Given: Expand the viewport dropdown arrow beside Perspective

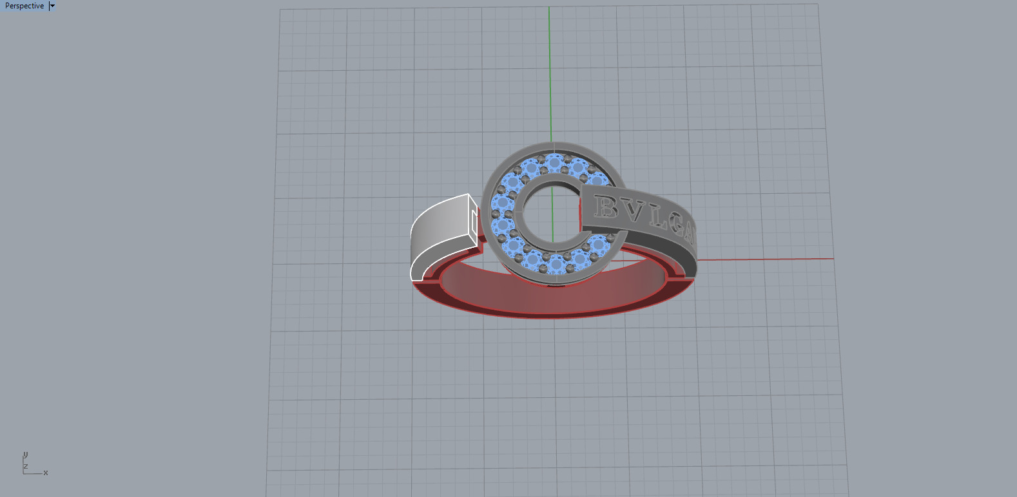Looking at the screenshot, I should 52,6.
